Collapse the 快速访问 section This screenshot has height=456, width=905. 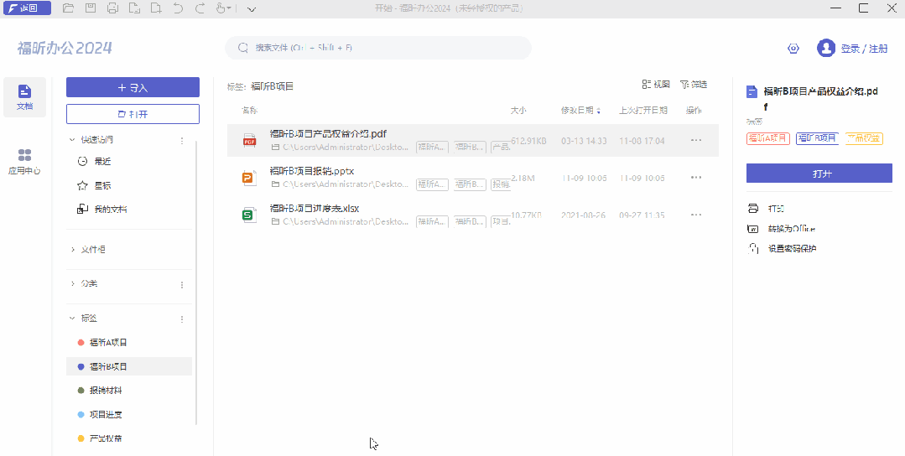click(72, 139)
